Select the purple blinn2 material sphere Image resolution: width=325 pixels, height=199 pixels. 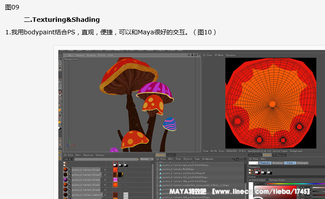(65, 180)
